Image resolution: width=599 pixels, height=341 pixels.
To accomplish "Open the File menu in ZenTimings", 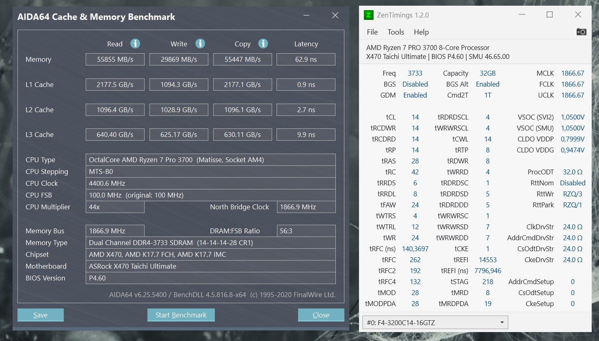I will point(372,32).
